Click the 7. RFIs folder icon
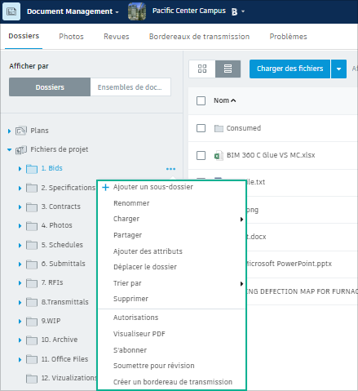 point(32,283)
